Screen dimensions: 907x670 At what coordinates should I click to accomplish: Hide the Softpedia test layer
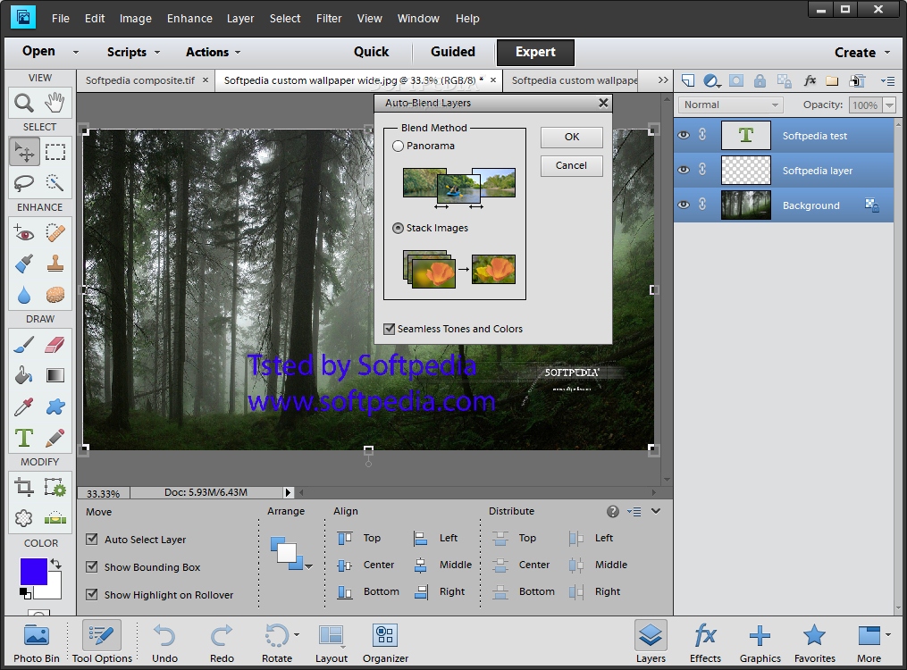(683, 135)
